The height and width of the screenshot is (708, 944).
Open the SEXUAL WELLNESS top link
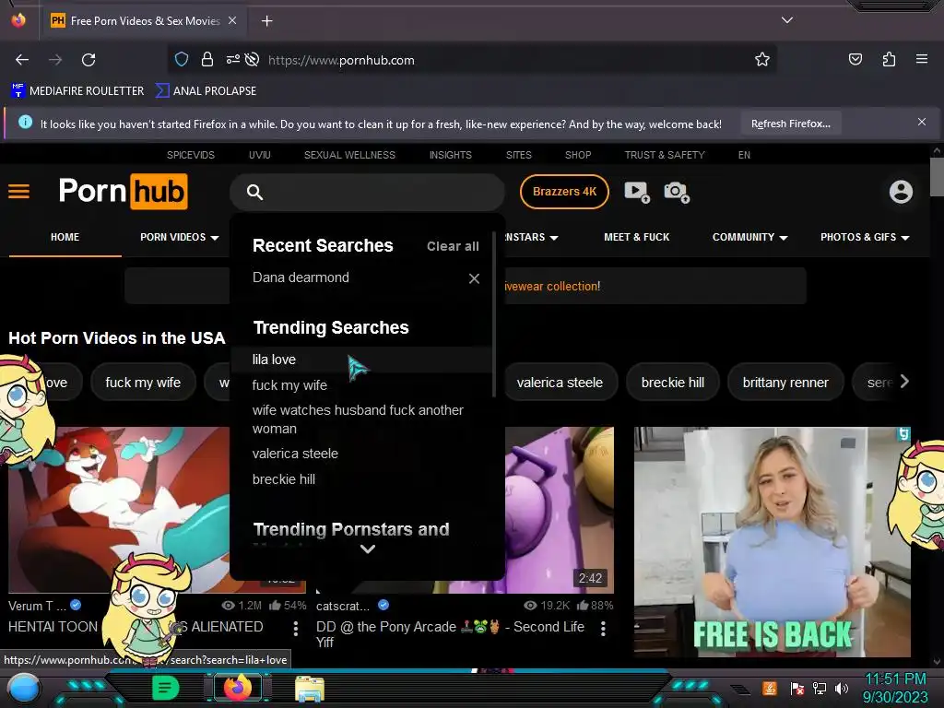pyautogui.click(x=349, y=155)
